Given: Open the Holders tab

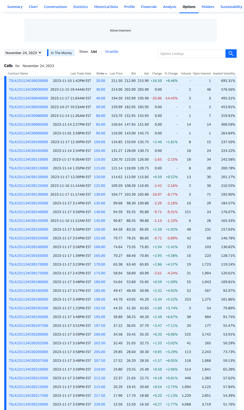Looking at the screenshot, I should [208, 7].
